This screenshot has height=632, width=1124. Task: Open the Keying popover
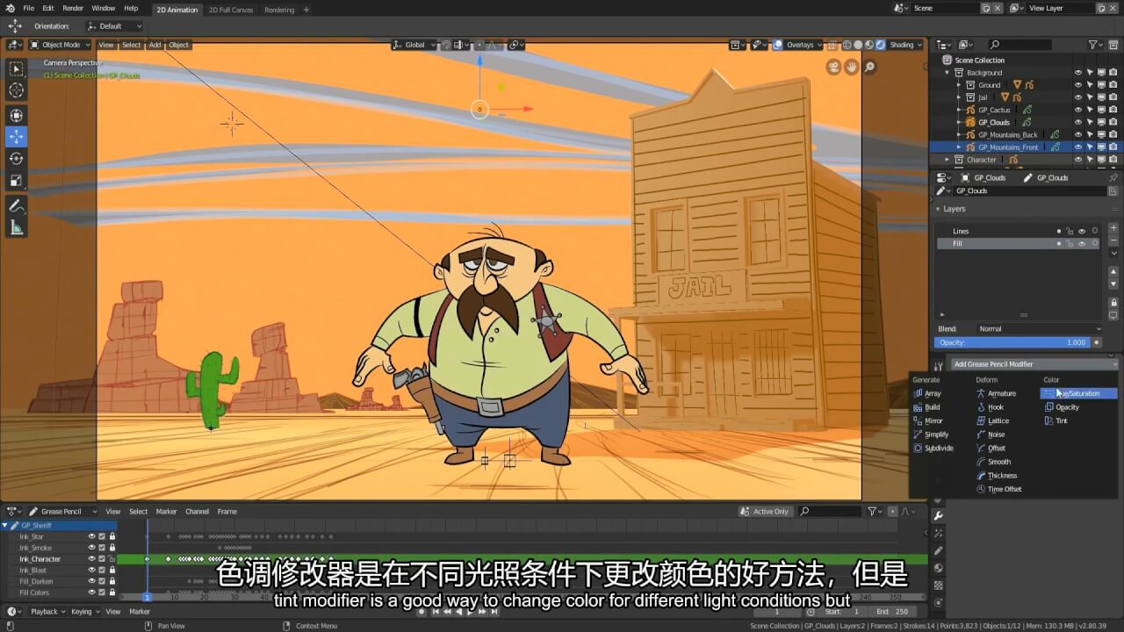click(84, 611)
